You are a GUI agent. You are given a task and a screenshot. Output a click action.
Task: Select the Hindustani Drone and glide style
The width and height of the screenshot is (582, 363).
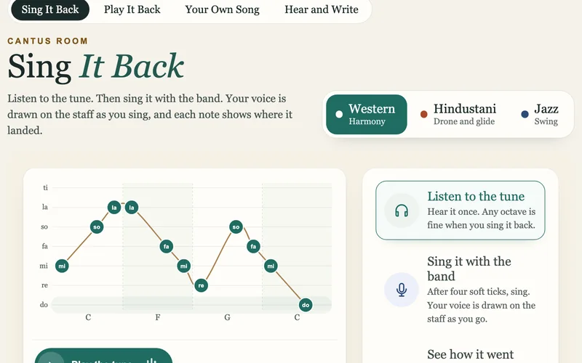click(x=459, y=115)
